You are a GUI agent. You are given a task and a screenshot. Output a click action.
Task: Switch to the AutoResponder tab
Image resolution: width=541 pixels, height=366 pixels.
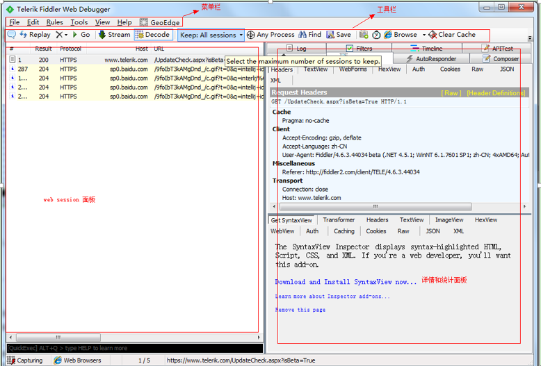(x=431, y=58)
